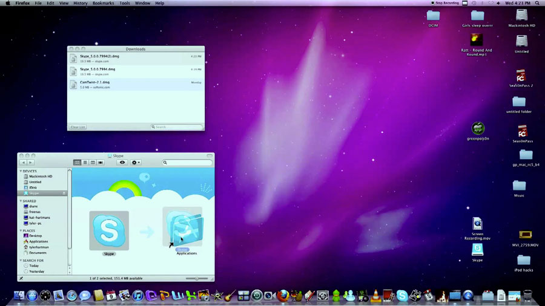
Task: Collapse the SEARCH FOR sidebar section
Action: tap(21, 261)
